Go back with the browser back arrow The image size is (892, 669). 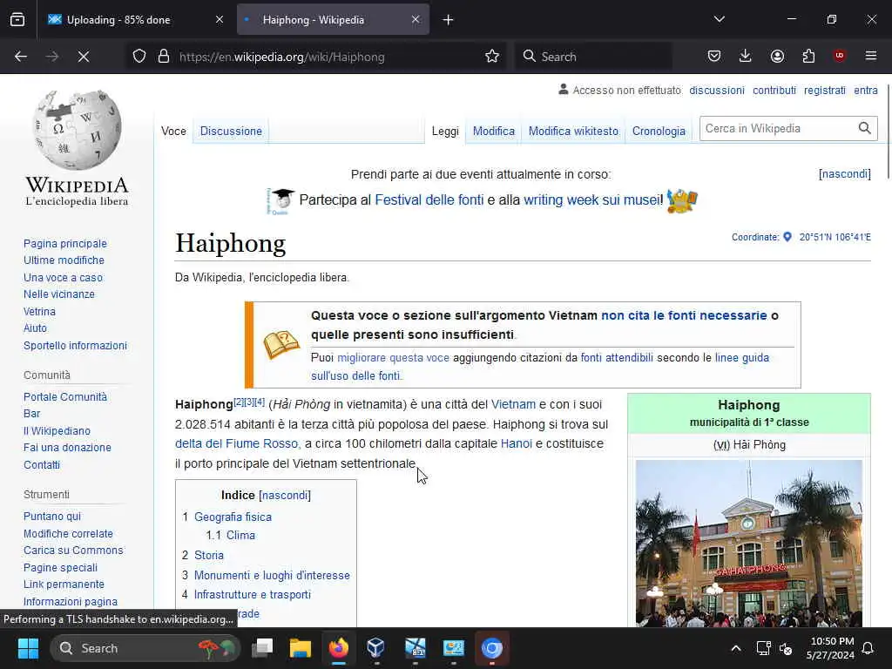tap(21, 57)
